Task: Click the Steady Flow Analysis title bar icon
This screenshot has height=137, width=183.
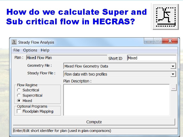Action: point(14,42)
